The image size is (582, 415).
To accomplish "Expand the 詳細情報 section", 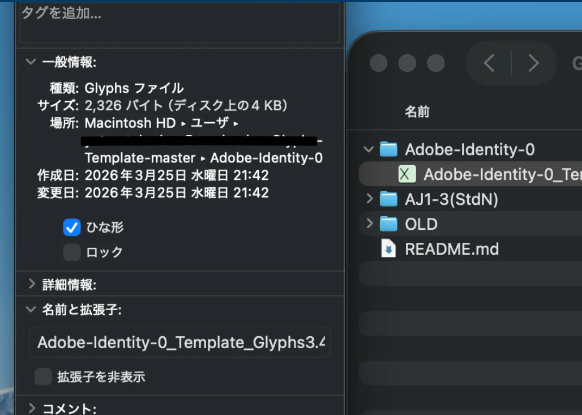I will [x=32, y=284].
